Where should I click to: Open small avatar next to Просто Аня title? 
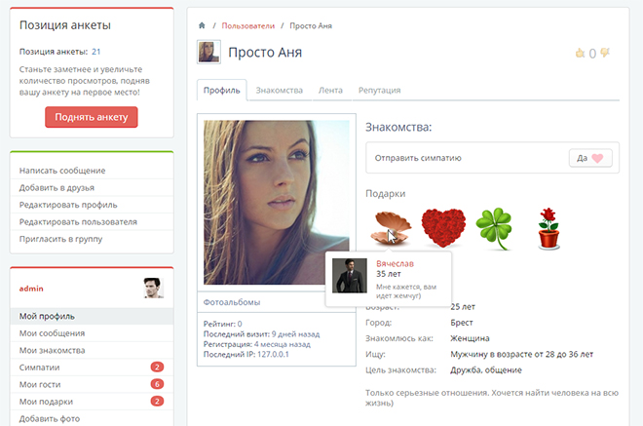tap(208, 52)
